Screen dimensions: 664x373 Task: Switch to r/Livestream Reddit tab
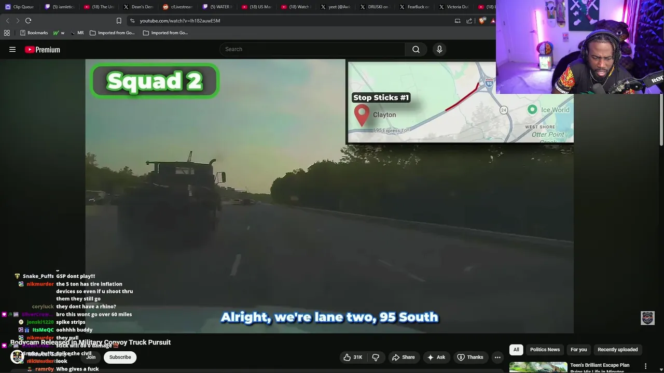point(177,7)
